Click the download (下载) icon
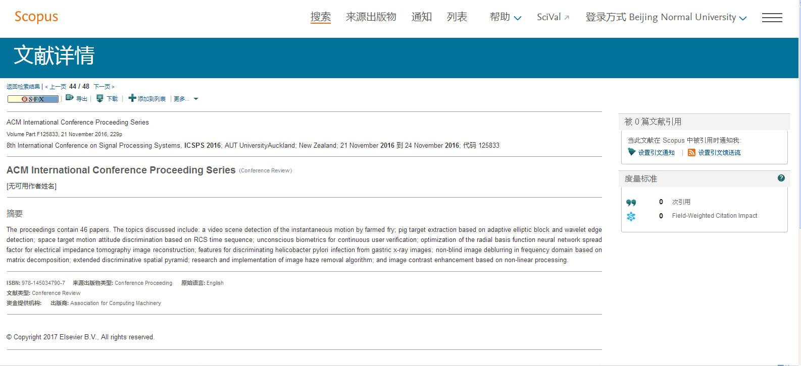 click(x=100, y=98)
